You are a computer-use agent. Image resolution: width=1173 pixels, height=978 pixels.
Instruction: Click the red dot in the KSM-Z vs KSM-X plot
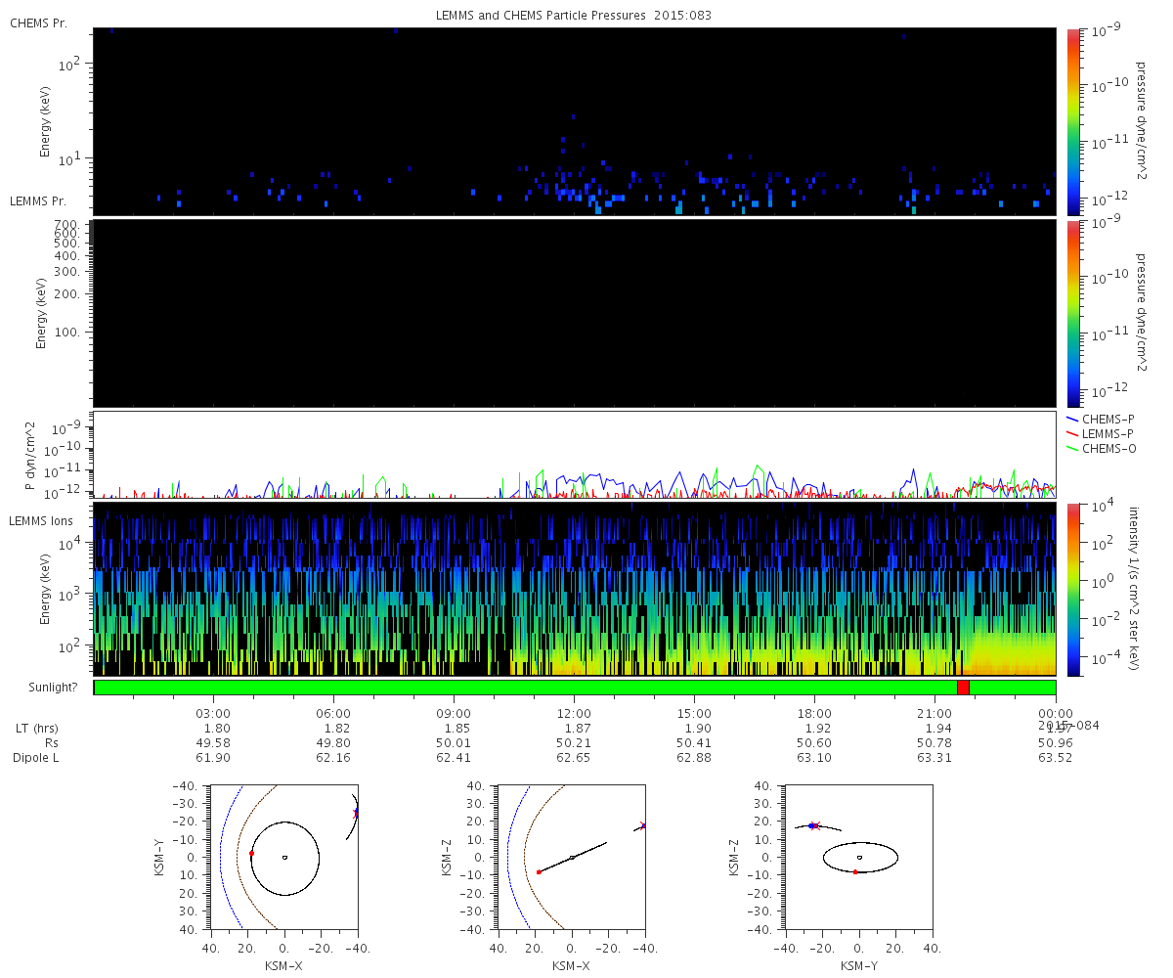pyautogui.click(x=539, y=872)
